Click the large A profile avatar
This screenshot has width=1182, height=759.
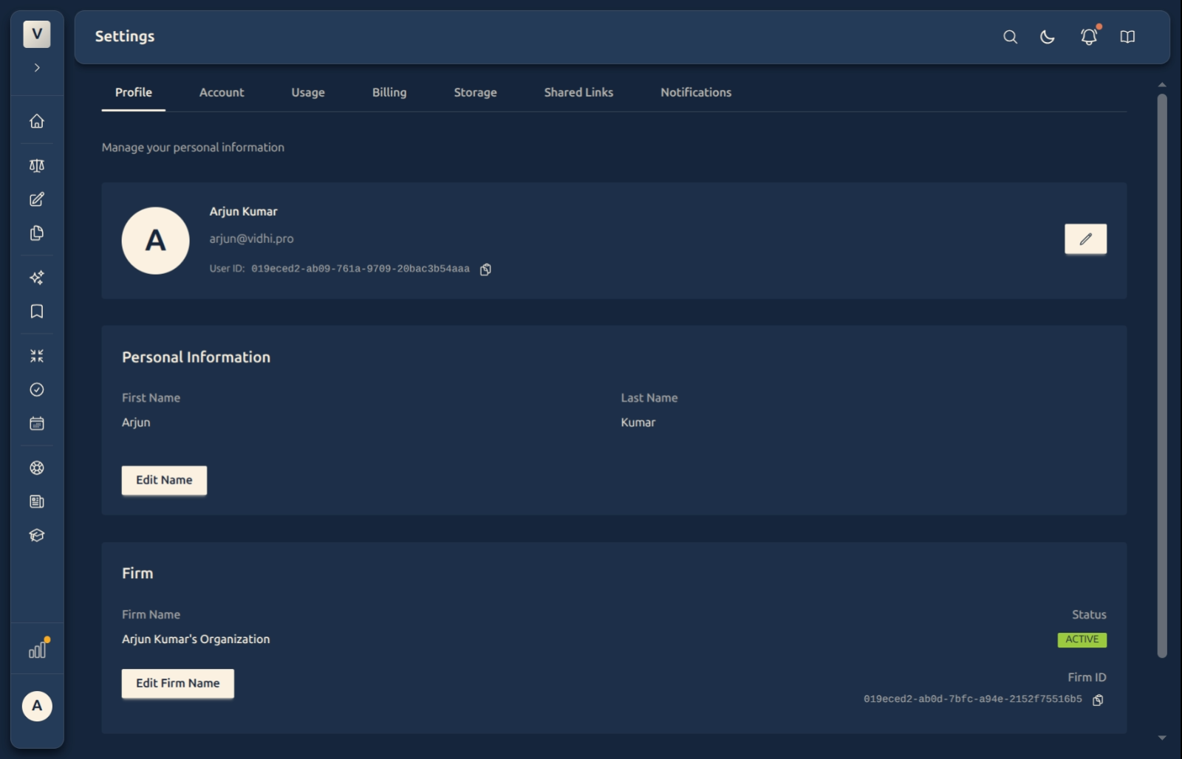coord(155,241)
